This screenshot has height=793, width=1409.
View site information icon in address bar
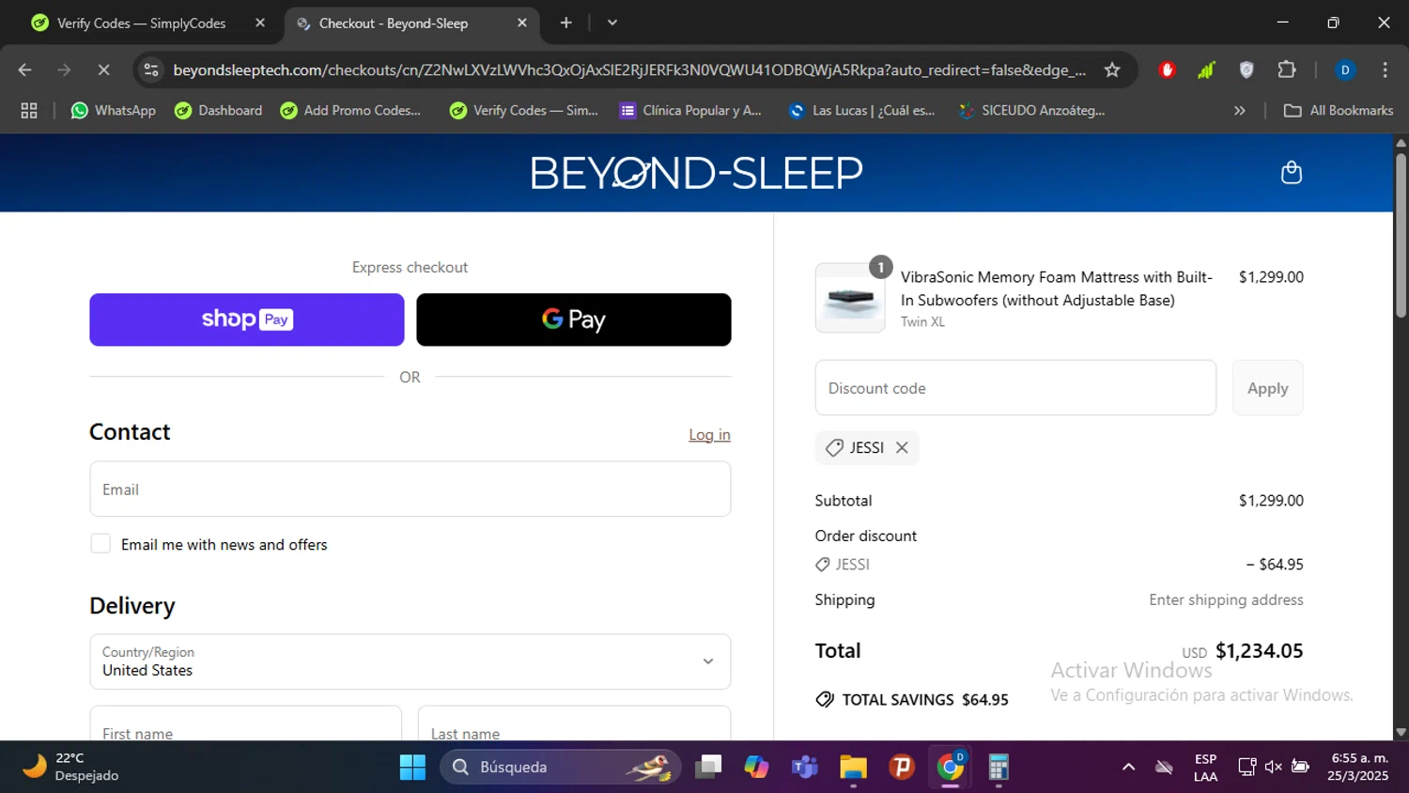click(x=151, y=70)
